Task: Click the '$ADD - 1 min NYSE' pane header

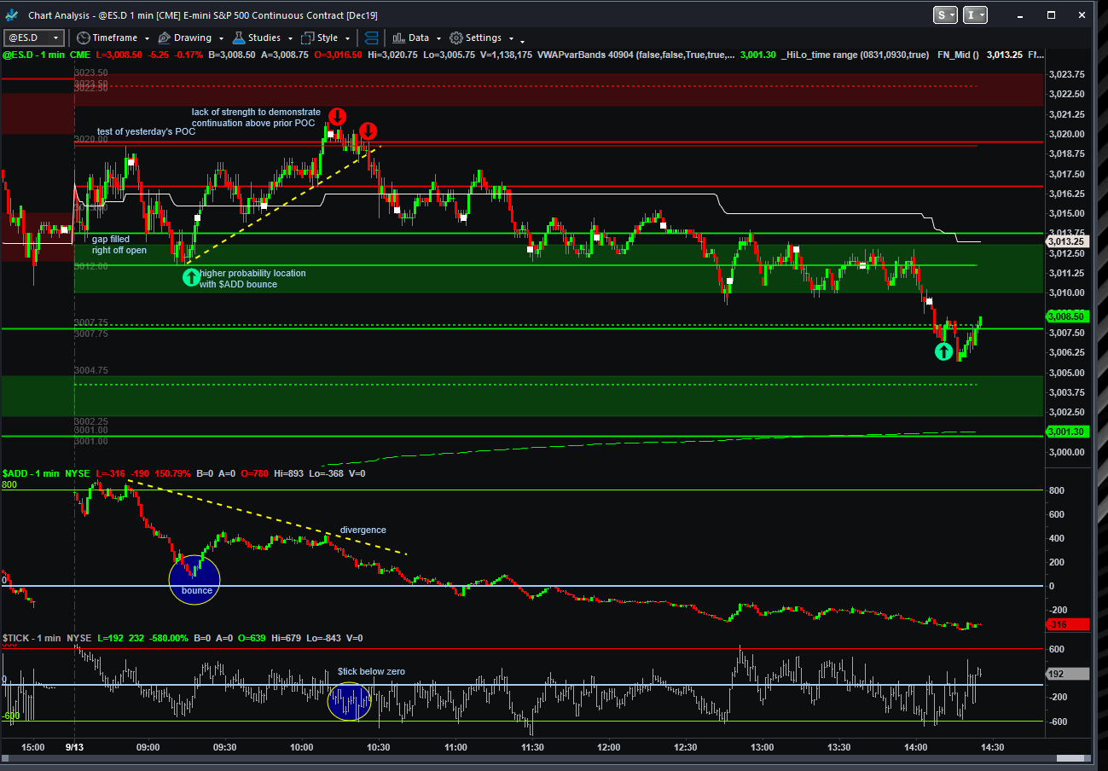Action: point(46,472)
